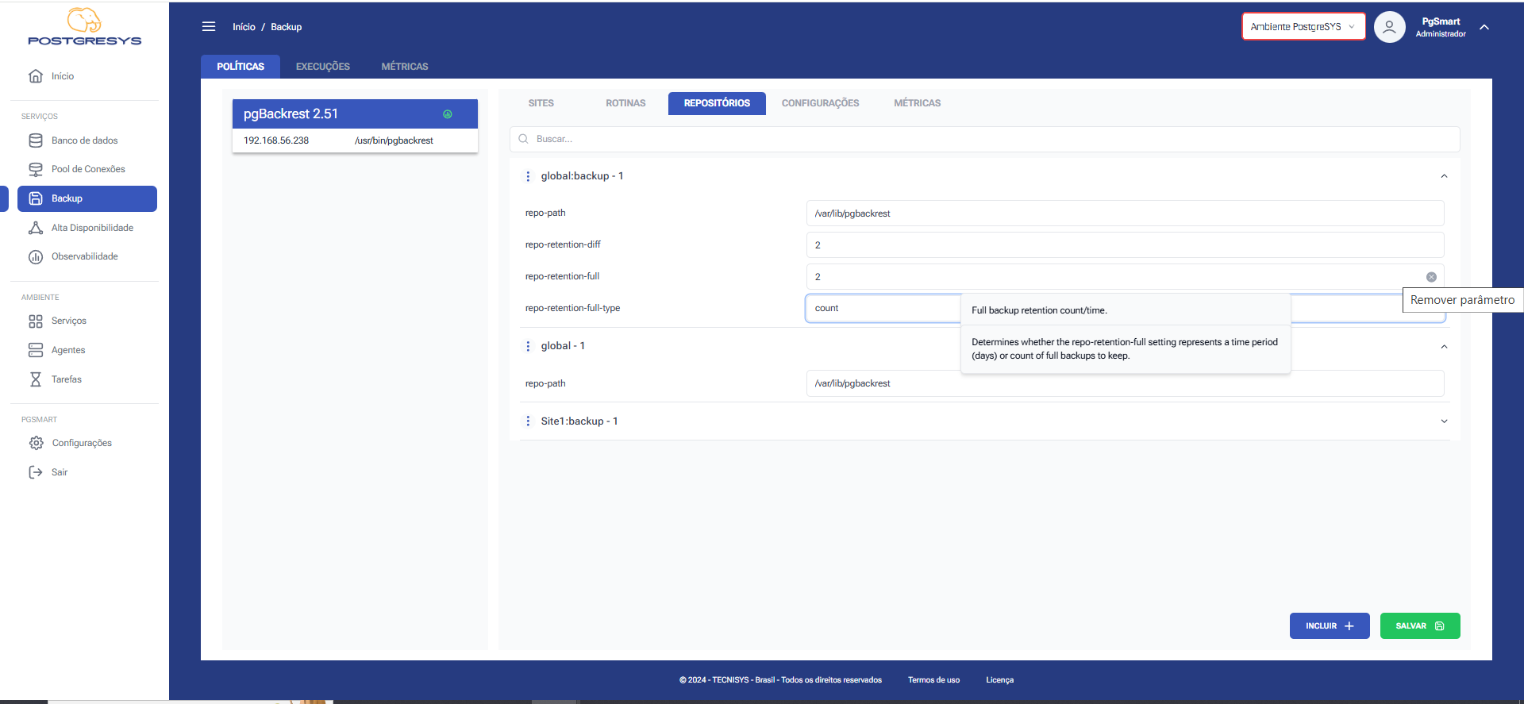Viewport: 1524px width, 704px height.
Task: Click the repo-path field under global - 1
Action: (1125, 383)
